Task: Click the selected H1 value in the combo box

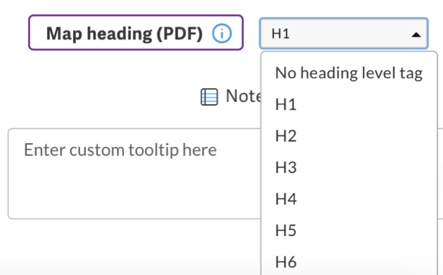Action: [281, 34]
